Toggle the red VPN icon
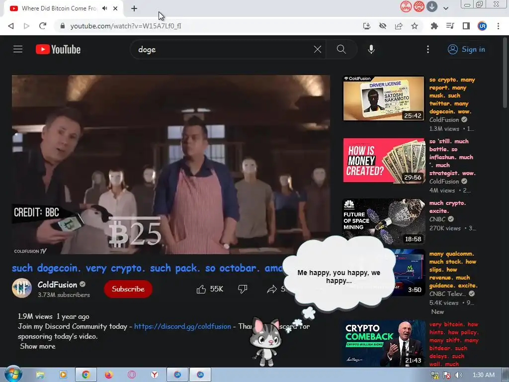 (x=406, y=6)
